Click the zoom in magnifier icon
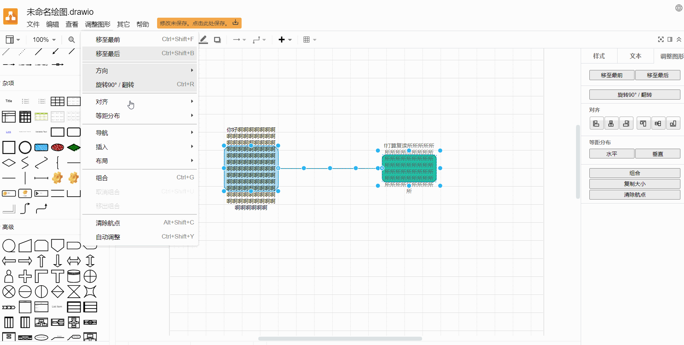The image size is (684, 345). pyautogui.click(x=72, y=40)
